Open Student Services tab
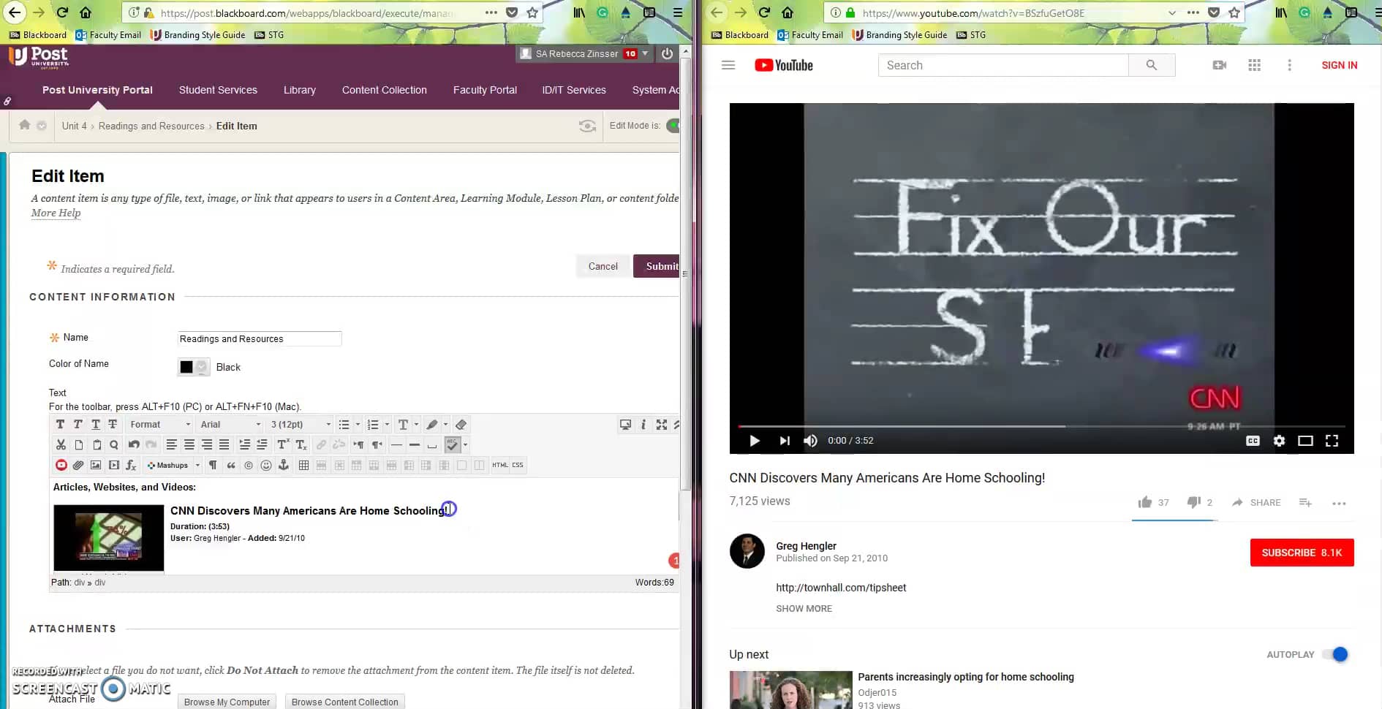Image resolution: width=1382 pixels, height=709 pixels. coord(218,90)
